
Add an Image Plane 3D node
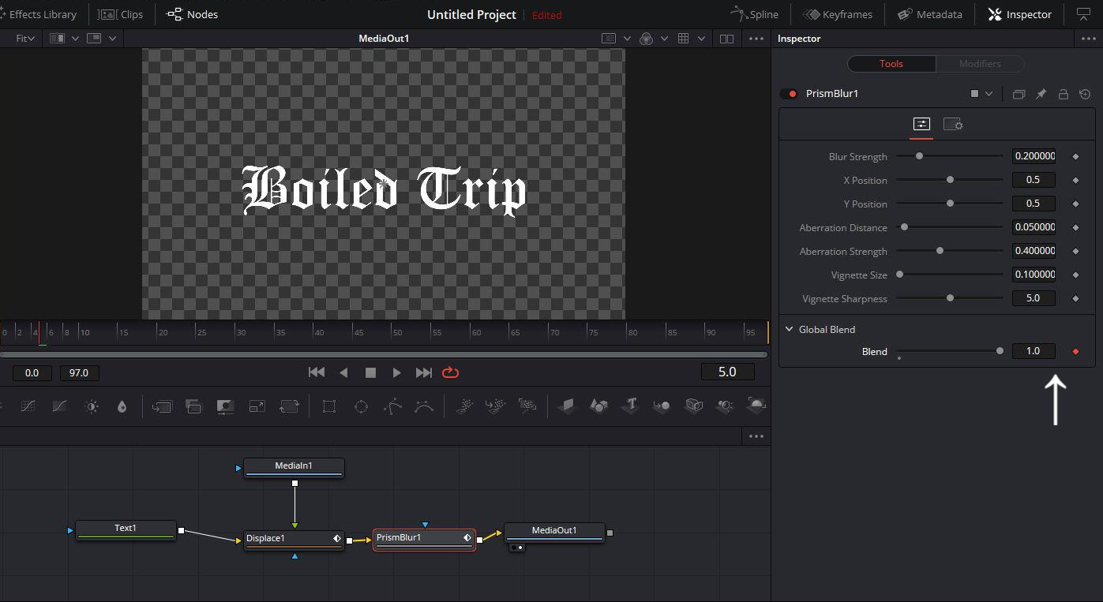[566, 406]
